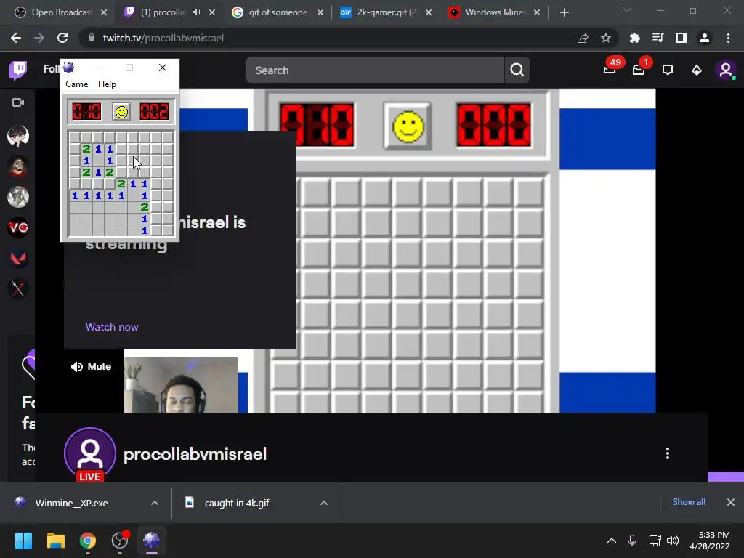Expand Winmine__XP.exe download options

tap(155, 503)
